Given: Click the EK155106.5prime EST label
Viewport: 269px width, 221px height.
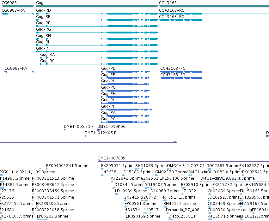Looking at the screenshot, I should coord(177,178).
